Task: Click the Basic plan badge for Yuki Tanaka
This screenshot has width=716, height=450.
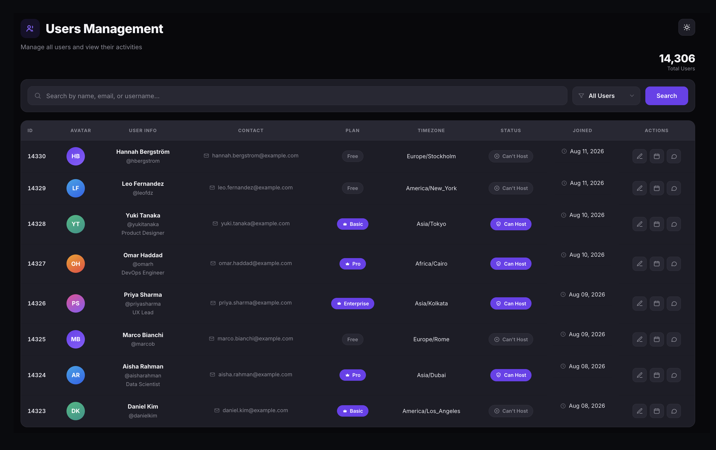Action: [x=352, y=224]
